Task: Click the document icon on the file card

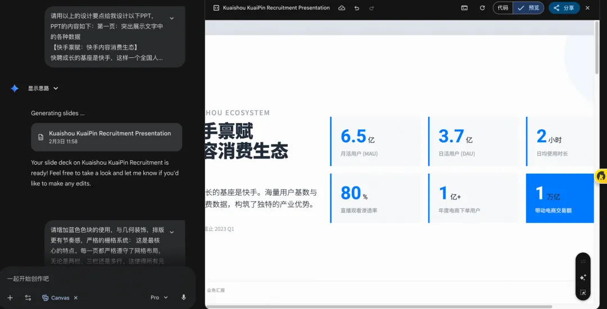Action: point(40,137)
